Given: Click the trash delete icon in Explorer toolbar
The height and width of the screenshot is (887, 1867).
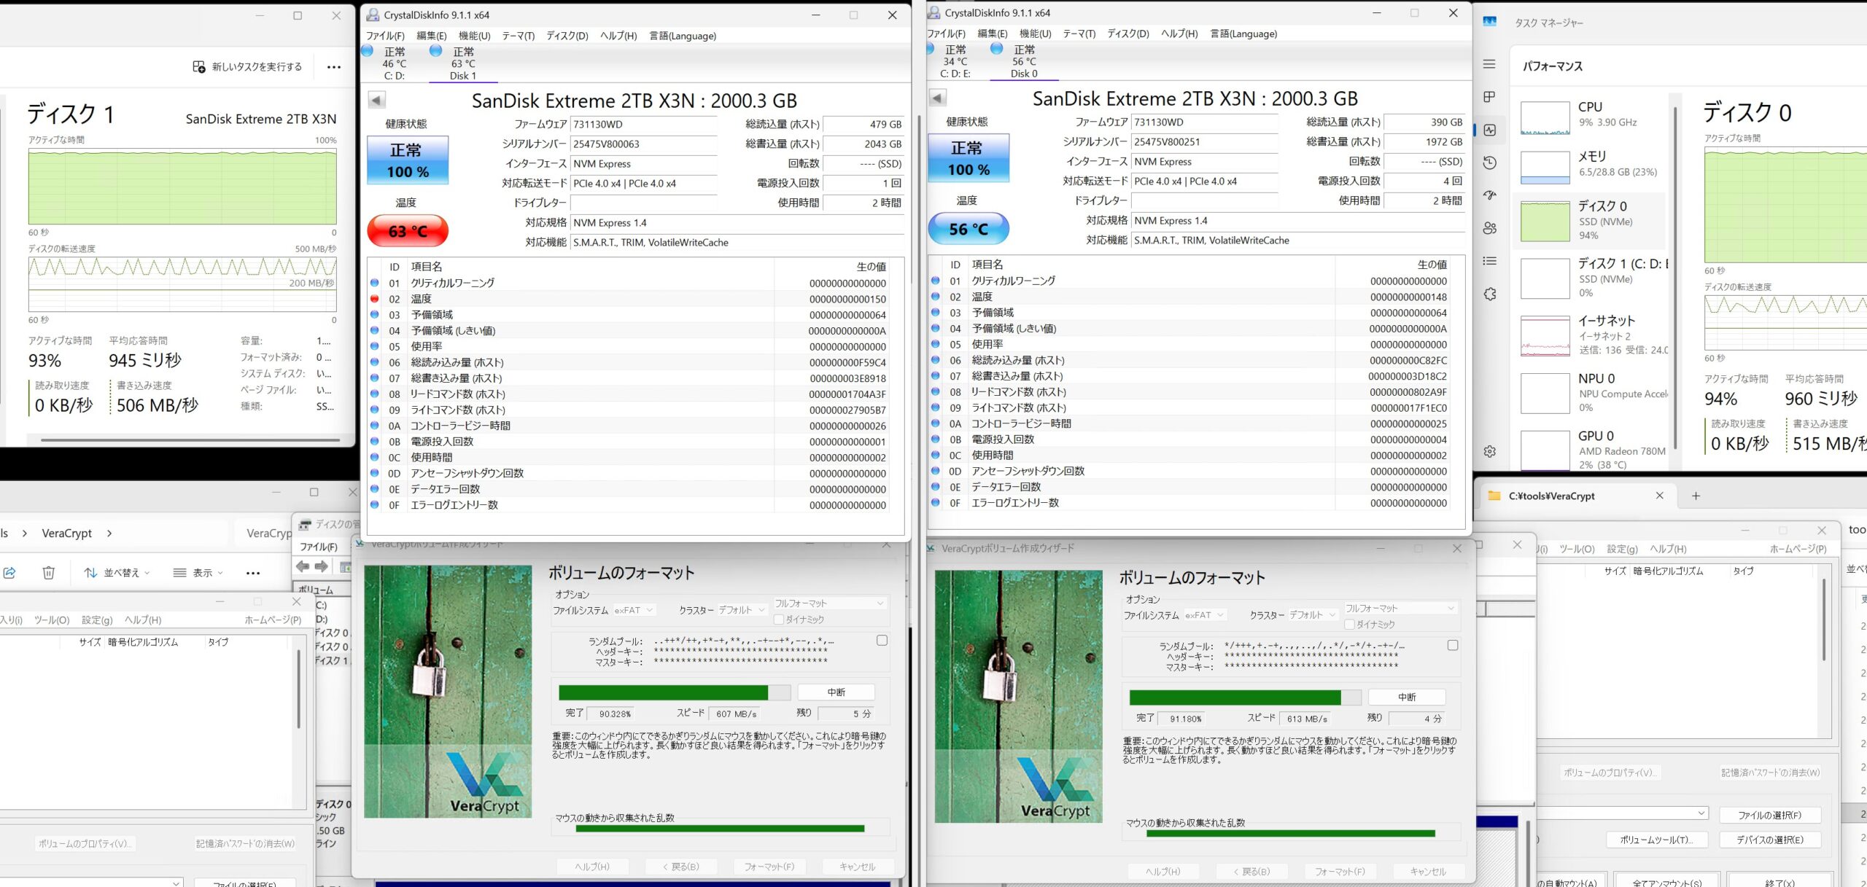Looking at the screenshot, I should coord(49,573).
